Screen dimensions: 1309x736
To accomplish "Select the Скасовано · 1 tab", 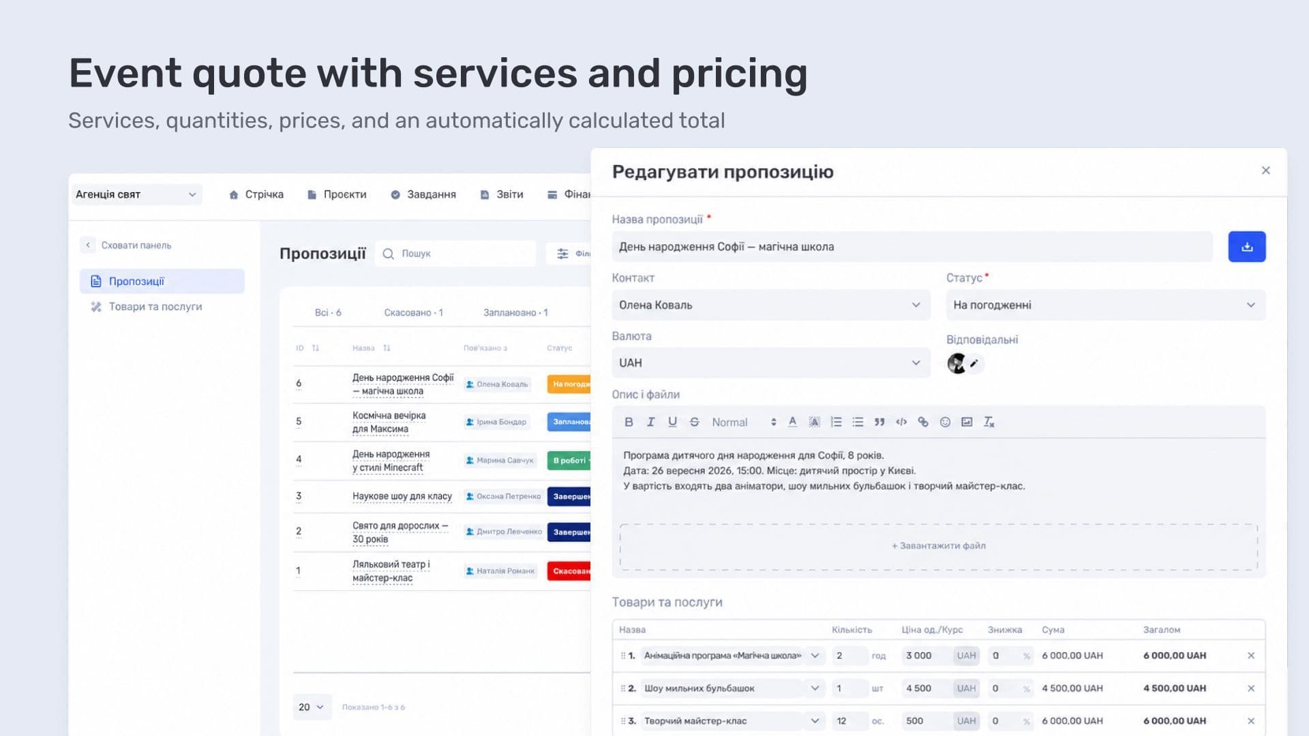I will 413,313.
